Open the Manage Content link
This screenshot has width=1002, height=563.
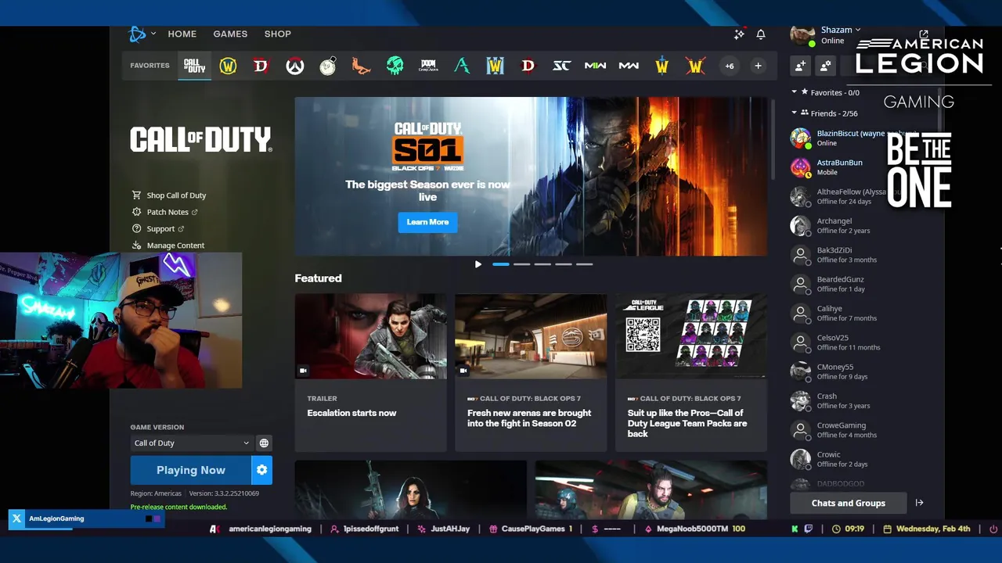click(168, 246)
